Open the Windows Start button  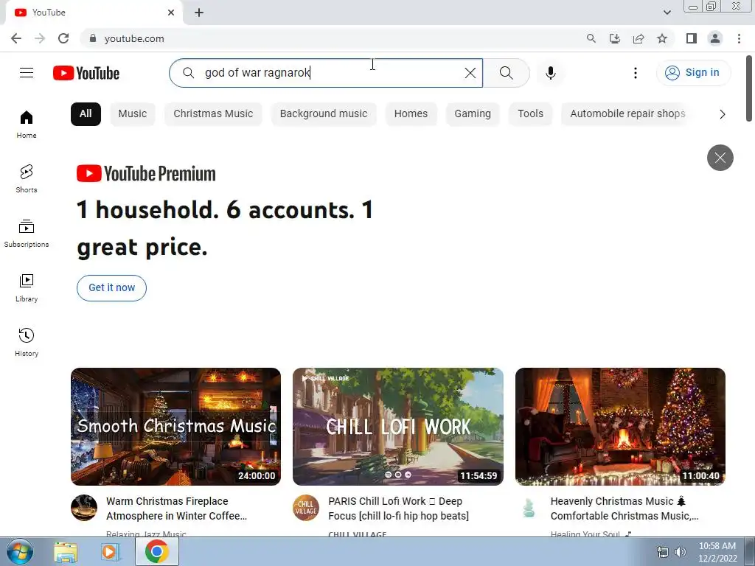[19, 551]
